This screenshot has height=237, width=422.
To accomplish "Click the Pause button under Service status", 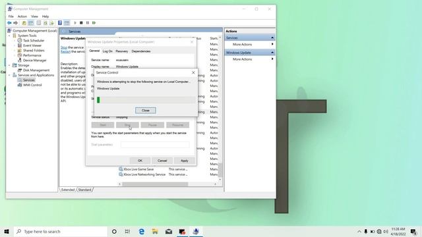I will tap(152, 125).
